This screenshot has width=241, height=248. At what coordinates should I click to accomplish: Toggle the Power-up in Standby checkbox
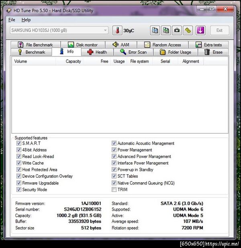(114, 169)
